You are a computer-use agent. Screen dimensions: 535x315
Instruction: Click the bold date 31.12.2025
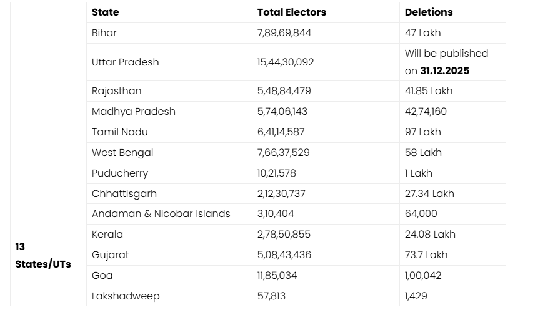click(x=444, y=70)
